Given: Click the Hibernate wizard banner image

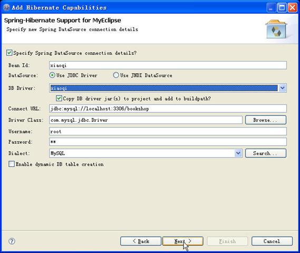Looking at the screenshot, I should (276, 29).
